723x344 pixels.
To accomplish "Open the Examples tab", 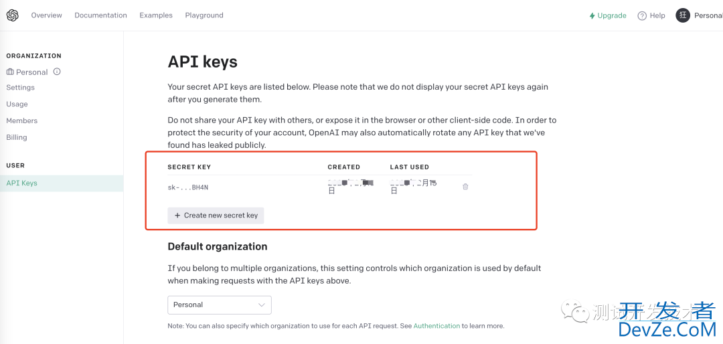I will [156, 15].
